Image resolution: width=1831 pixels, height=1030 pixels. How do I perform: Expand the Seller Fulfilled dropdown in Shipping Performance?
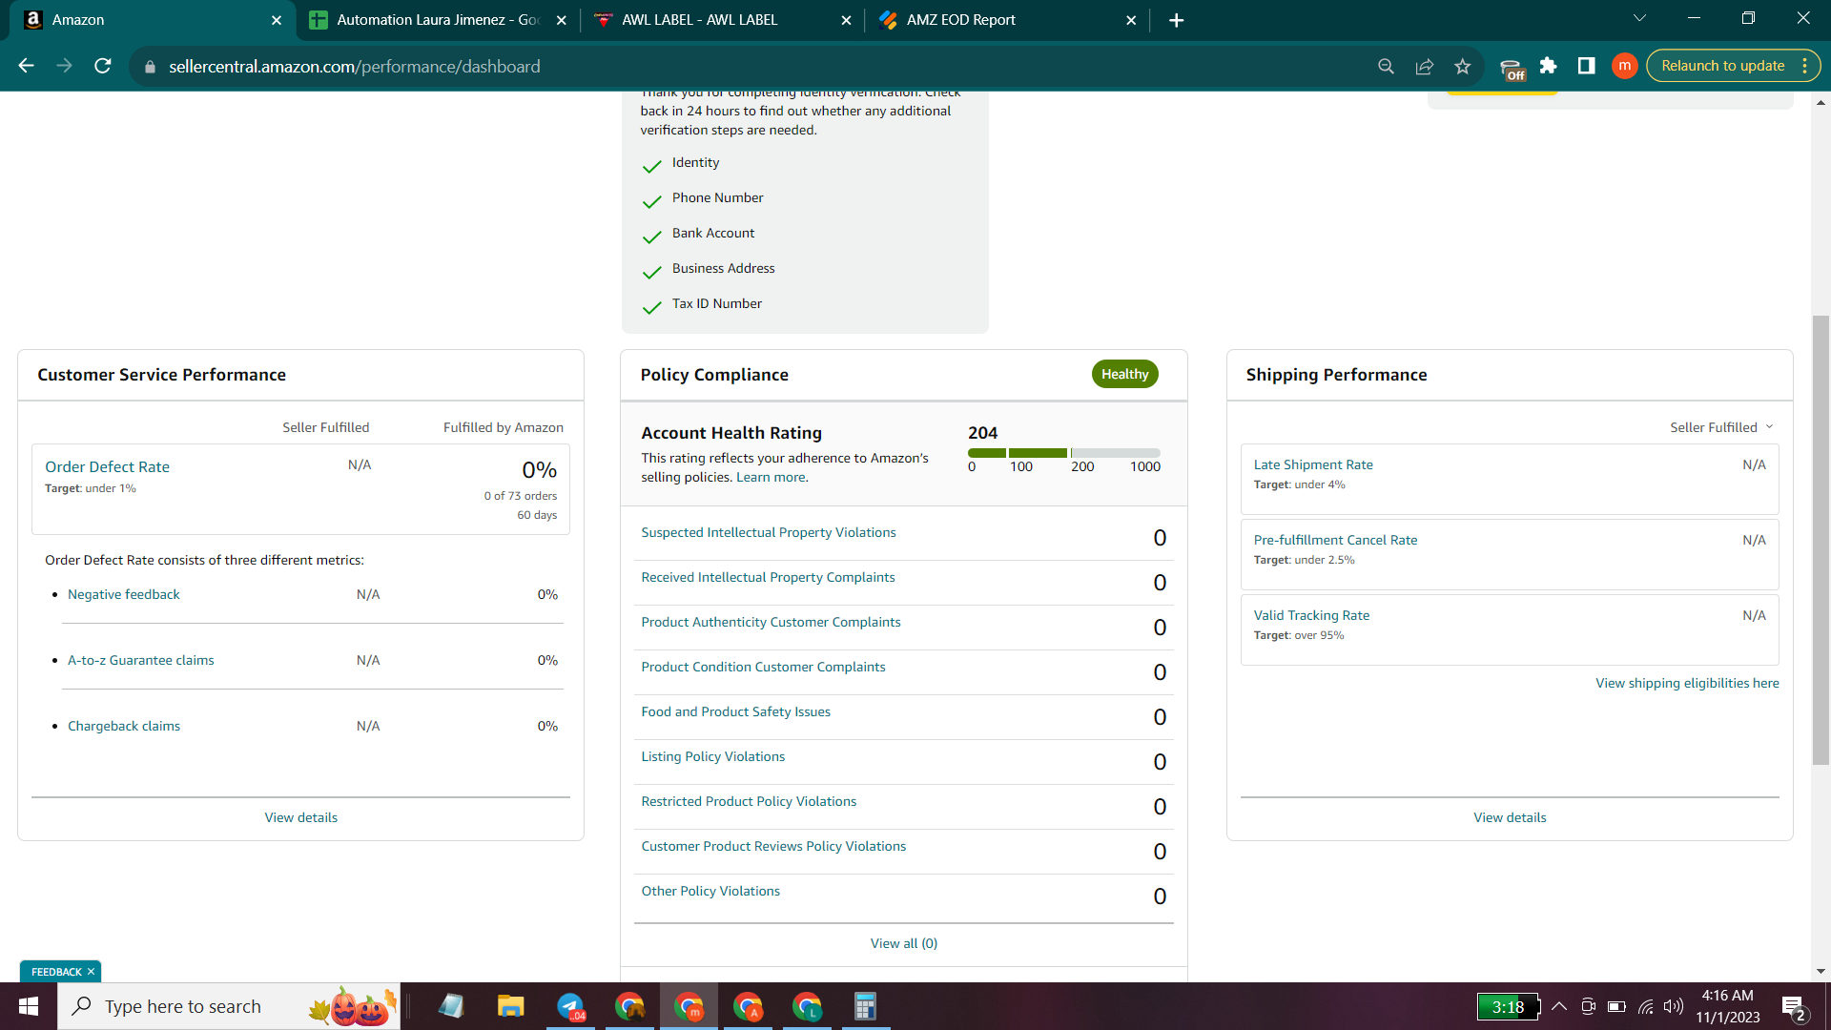point(1721,427)
